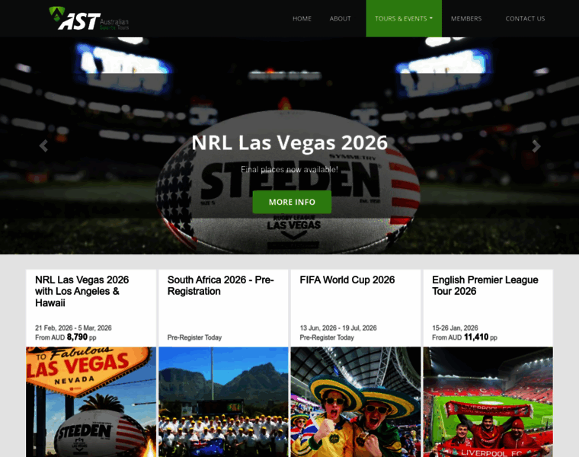Viewport: 579px width, 457px height.
Task: Open NRL Las Vegas with Los Angeles & Hawaii tour
Action: [82, 291]
